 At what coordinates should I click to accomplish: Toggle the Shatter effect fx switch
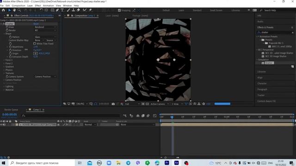(4, 24)
